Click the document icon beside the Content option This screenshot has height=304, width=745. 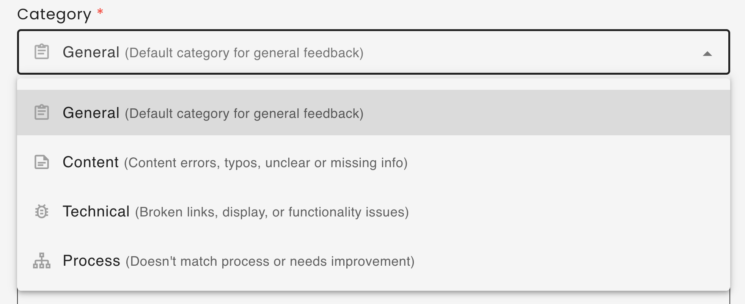click(42, 162)
